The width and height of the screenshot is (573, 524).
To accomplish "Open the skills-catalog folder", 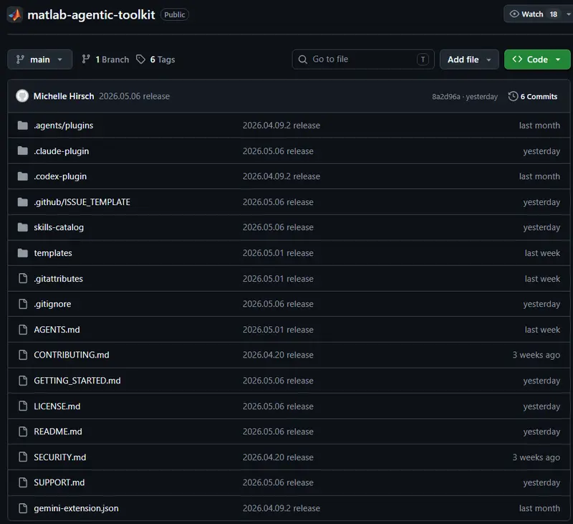I will pos(59,227).
